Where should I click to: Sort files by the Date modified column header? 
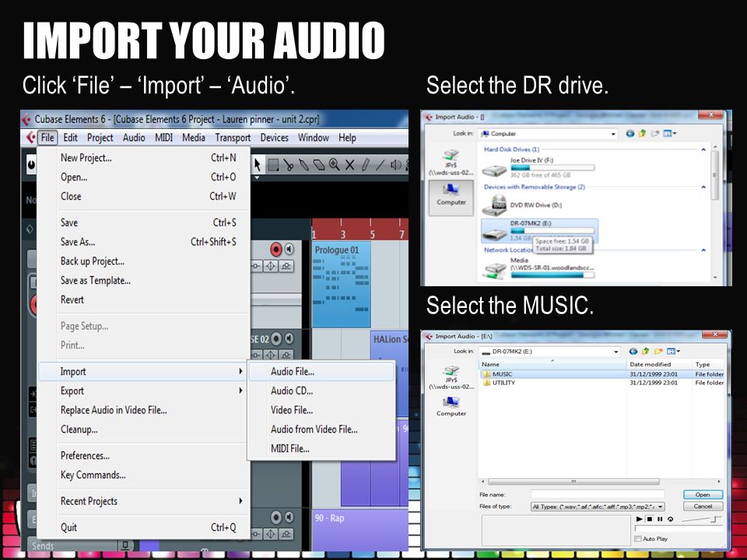(x=659, y=364)
